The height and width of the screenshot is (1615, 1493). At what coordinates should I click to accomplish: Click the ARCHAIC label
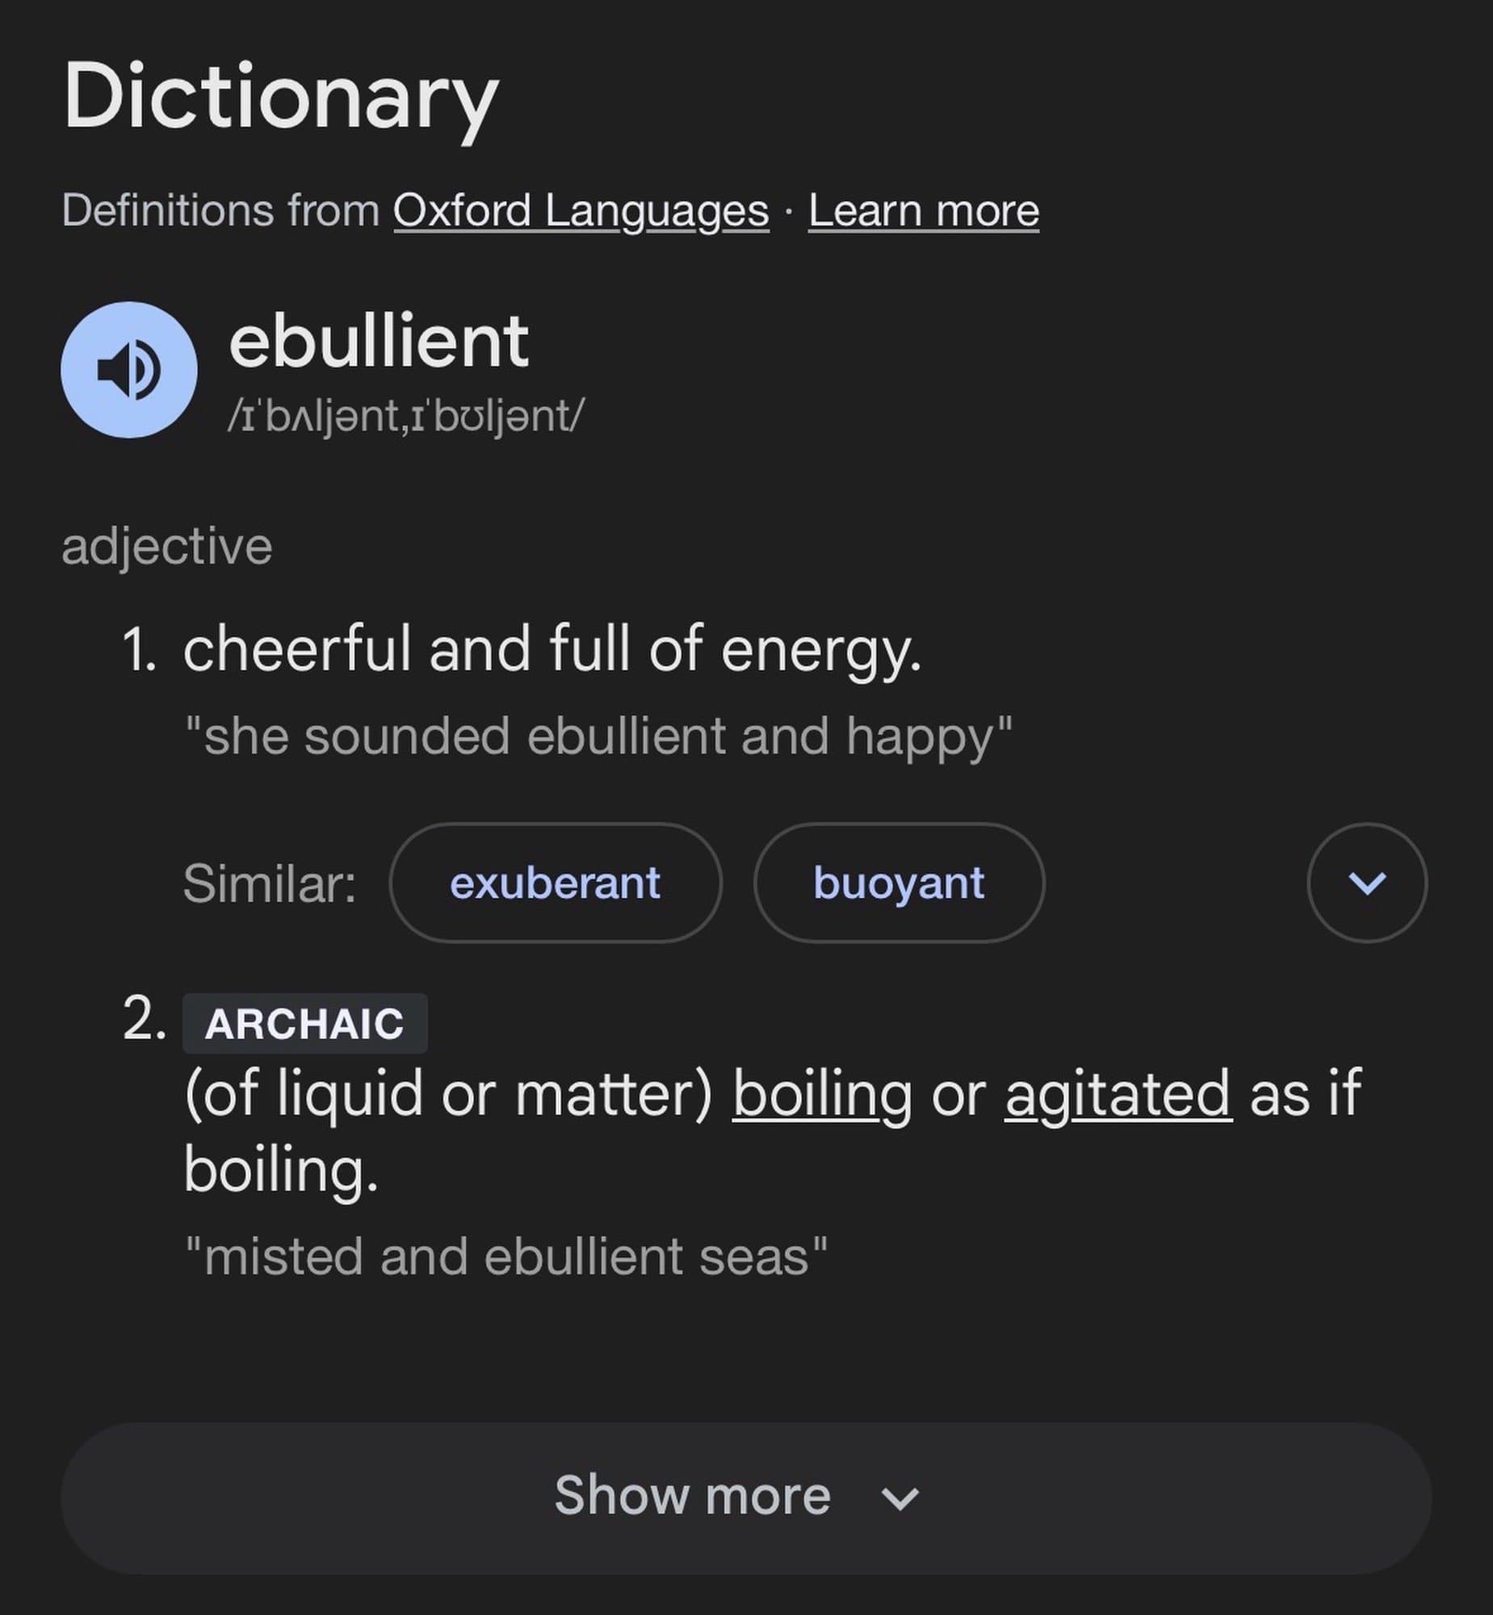point(303,1025)
